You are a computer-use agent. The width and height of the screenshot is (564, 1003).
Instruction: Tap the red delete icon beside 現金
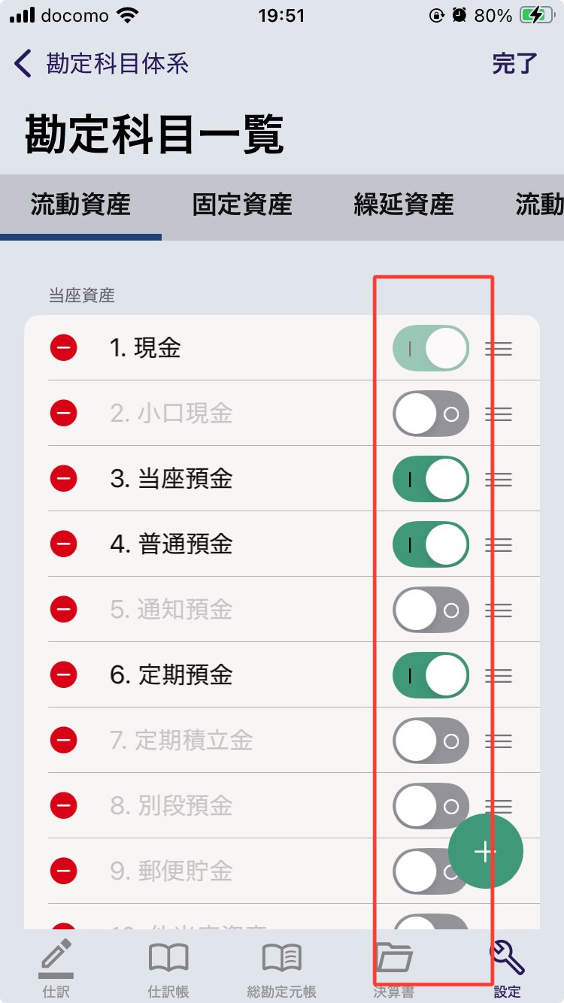coord(64,348)
